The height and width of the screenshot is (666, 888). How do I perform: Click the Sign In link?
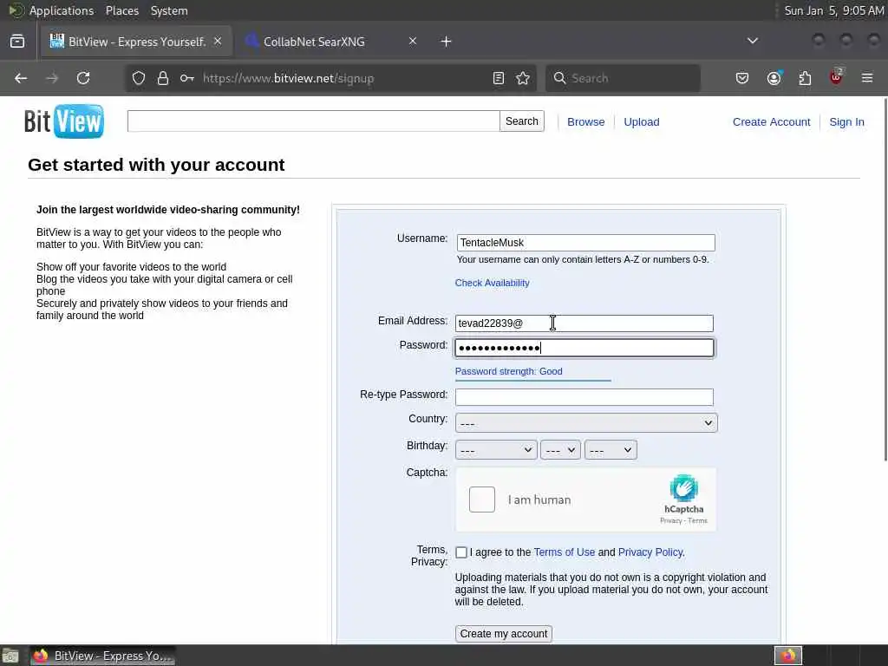click(x=846, y=121)
